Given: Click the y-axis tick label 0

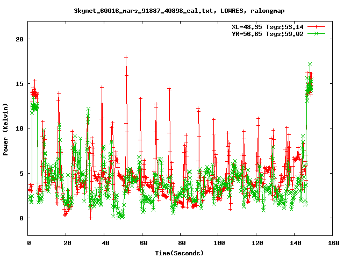Looking at the screenshot, I should (21, 218).
